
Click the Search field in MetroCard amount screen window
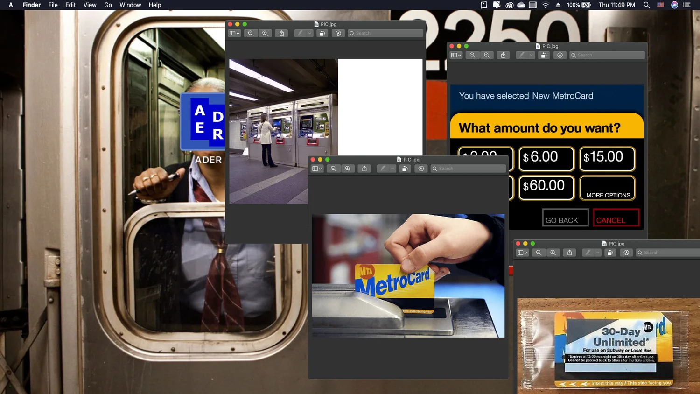607,55
